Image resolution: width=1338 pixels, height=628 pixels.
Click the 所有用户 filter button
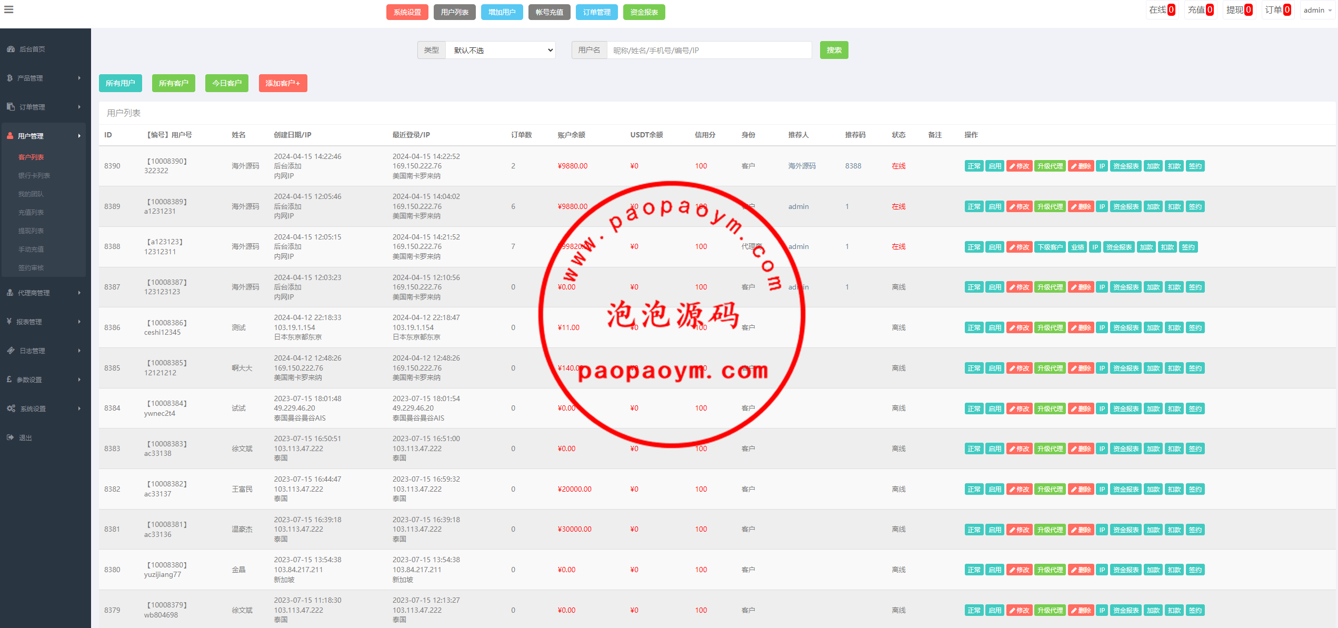pyautogui.click(x=121, y=83)
